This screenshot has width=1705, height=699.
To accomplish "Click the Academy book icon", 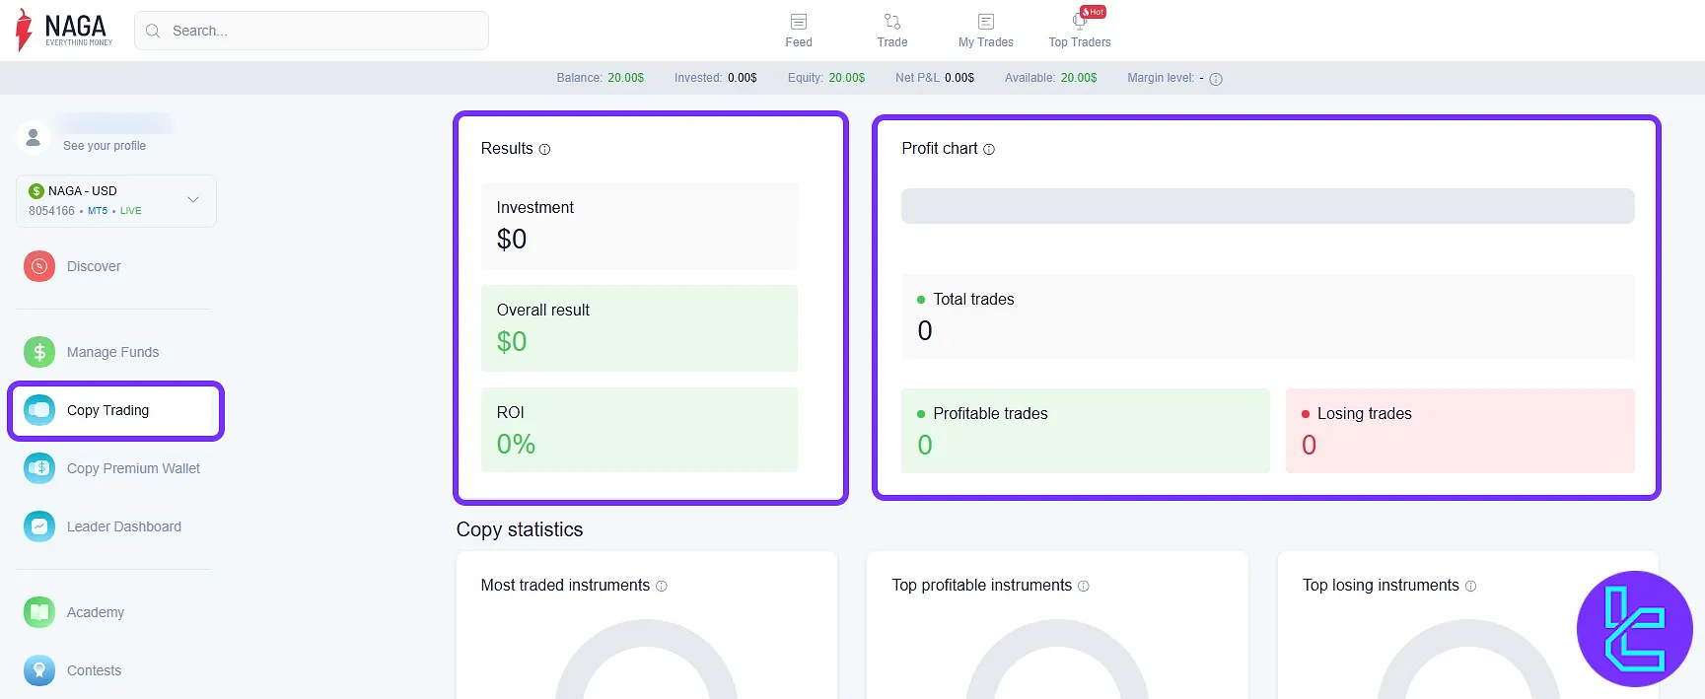I will 39,612.
